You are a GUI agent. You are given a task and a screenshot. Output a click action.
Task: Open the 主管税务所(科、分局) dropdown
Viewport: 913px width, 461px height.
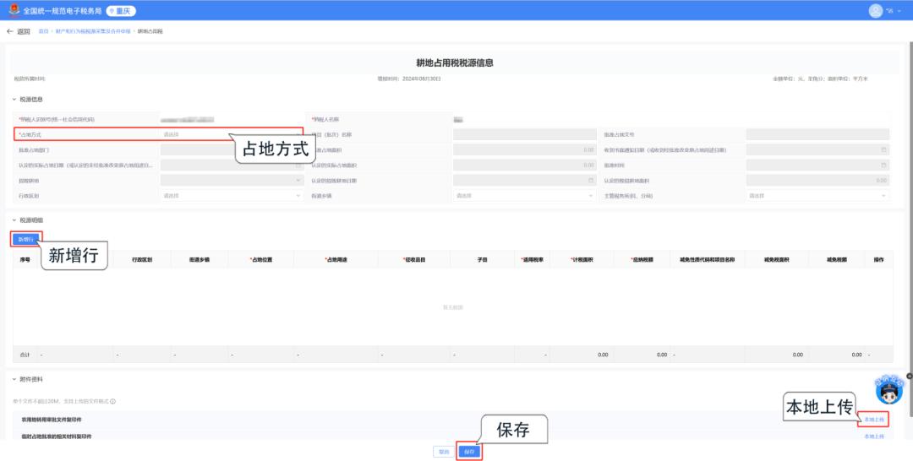(x=817, y=195)
